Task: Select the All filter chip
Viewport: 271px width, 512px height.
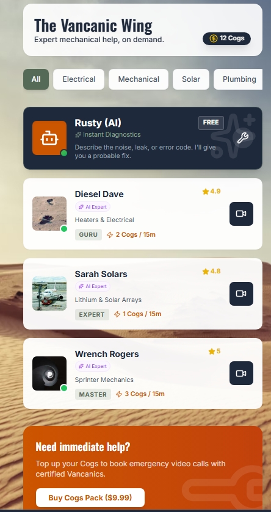Action: 36,79
